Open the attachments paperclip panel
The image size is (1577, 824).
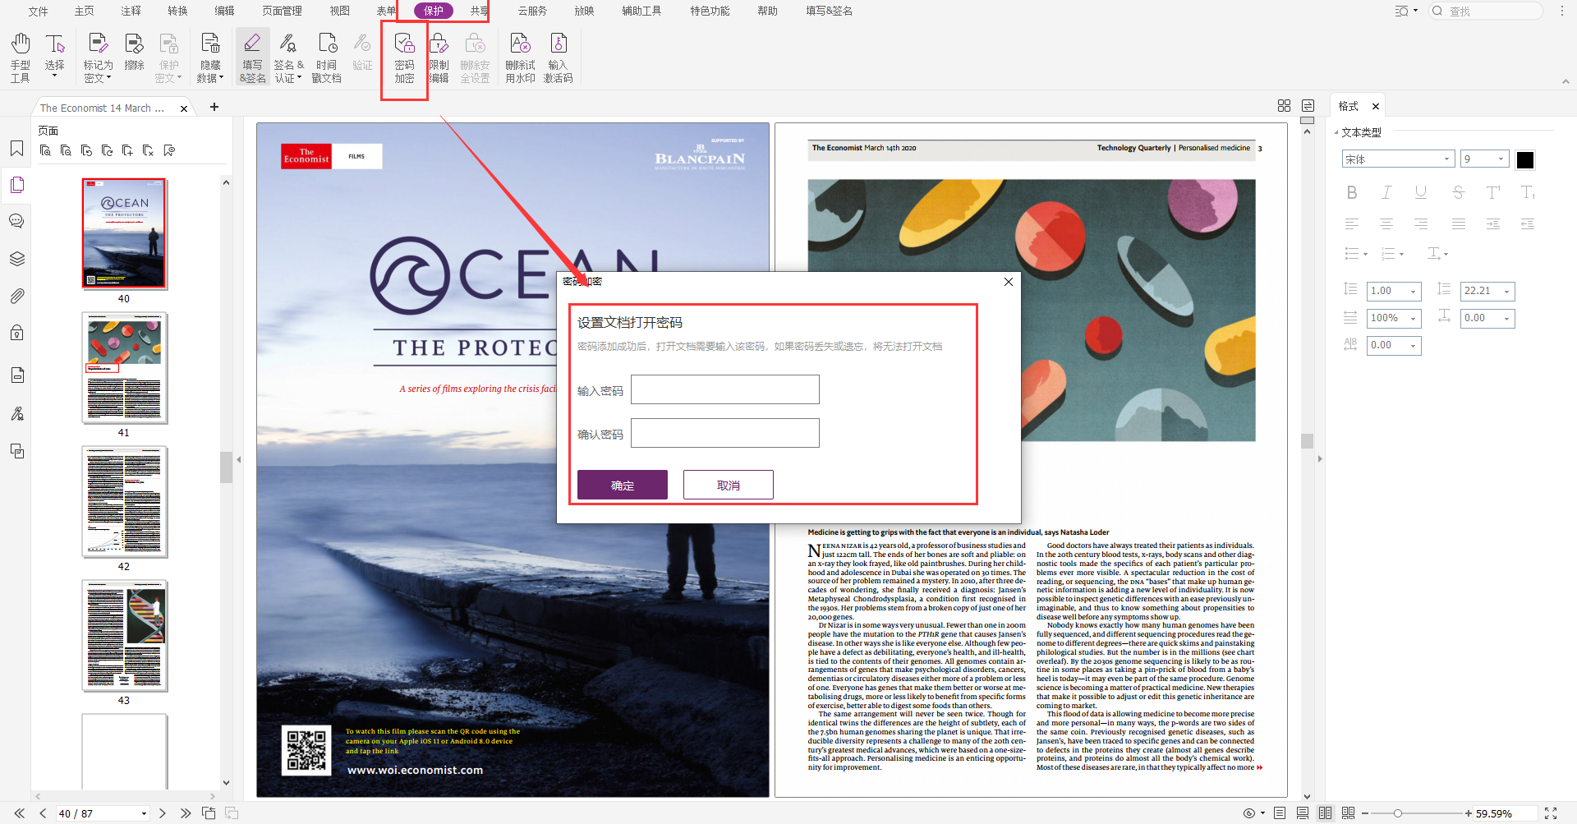[16, 296]
